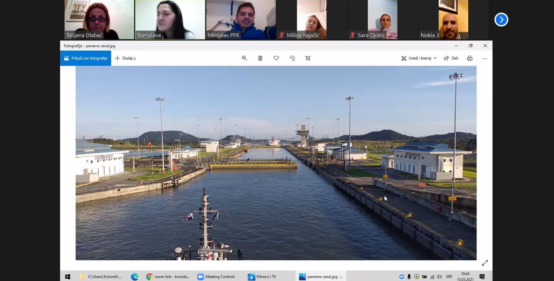Select Tomislava's video thumbnail

pos(170,20)
